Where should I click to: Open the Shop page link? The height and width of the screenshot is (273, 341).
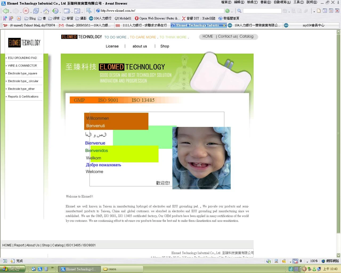[x=165, y=46]
